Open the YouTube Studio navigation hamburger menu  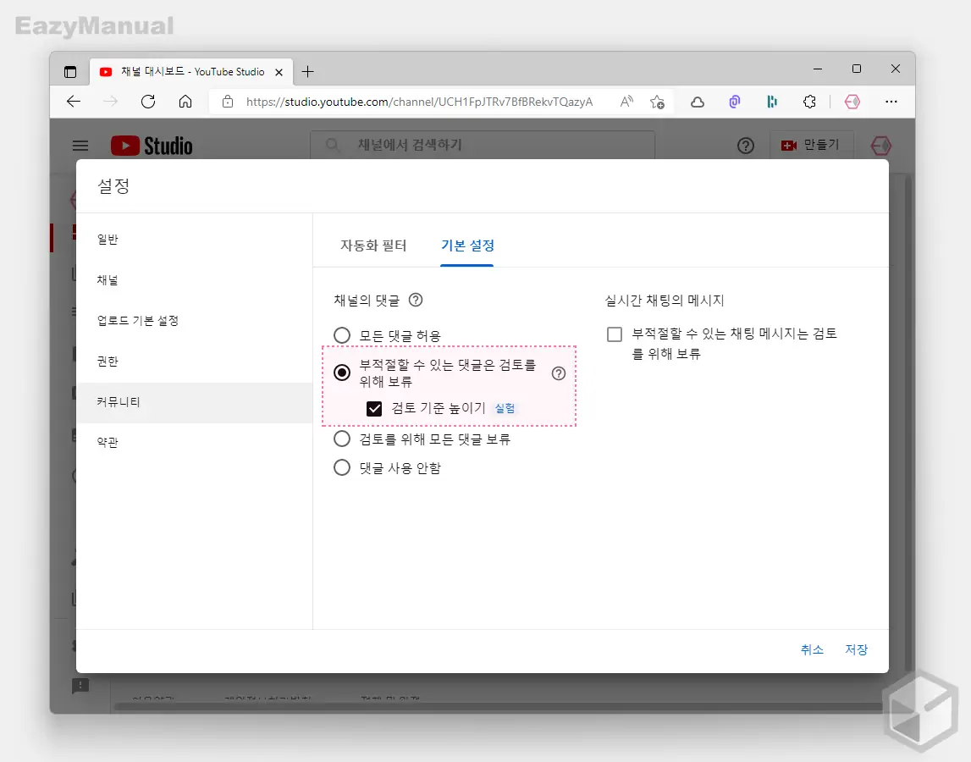[x=80, y=145]
